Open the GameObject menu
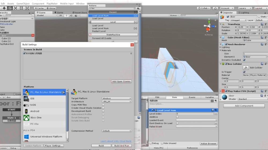 point(23,3)
